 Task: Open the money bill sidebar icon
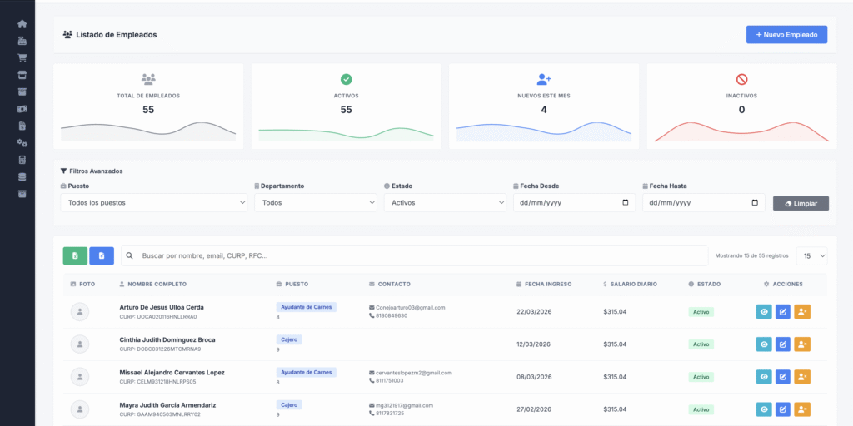(22, 109)
